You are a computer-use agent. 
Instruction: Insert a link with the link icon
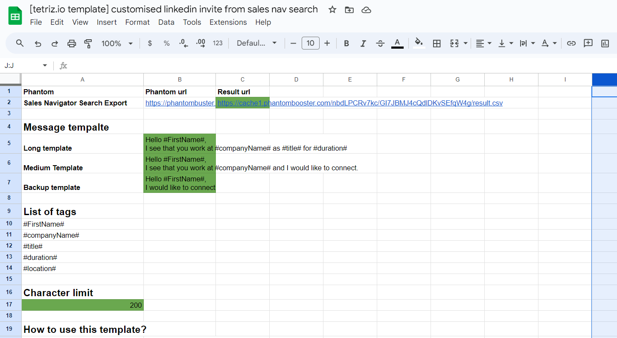point(571,43)
